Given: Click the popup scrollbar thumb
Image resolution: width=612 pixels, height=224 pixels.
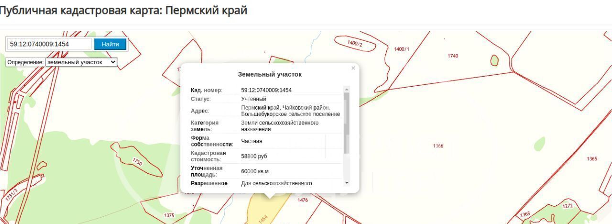Looking at the screenshot, I should click(x=347, y=123).
